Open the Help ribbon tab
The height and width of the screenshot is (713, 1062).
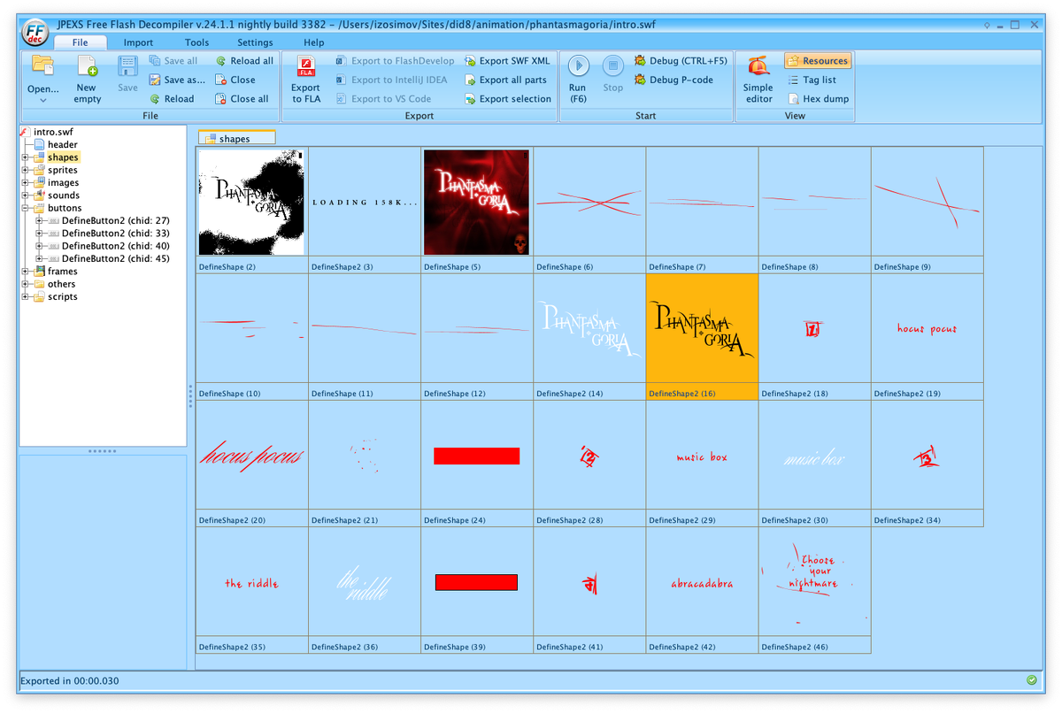(314, 42)
